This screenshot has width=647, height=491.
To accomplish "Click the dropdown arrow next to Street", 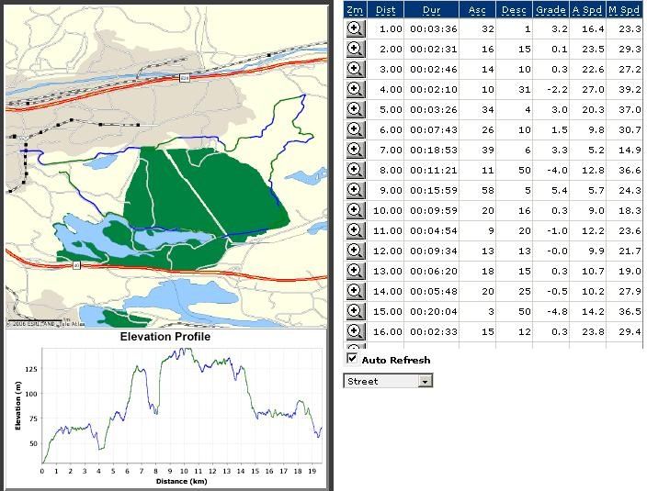I will 425,382.
